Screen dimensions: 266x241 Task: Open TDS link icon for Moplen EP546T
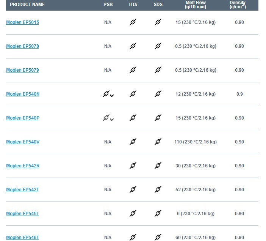pyautogui.click(x=133, y=237)
